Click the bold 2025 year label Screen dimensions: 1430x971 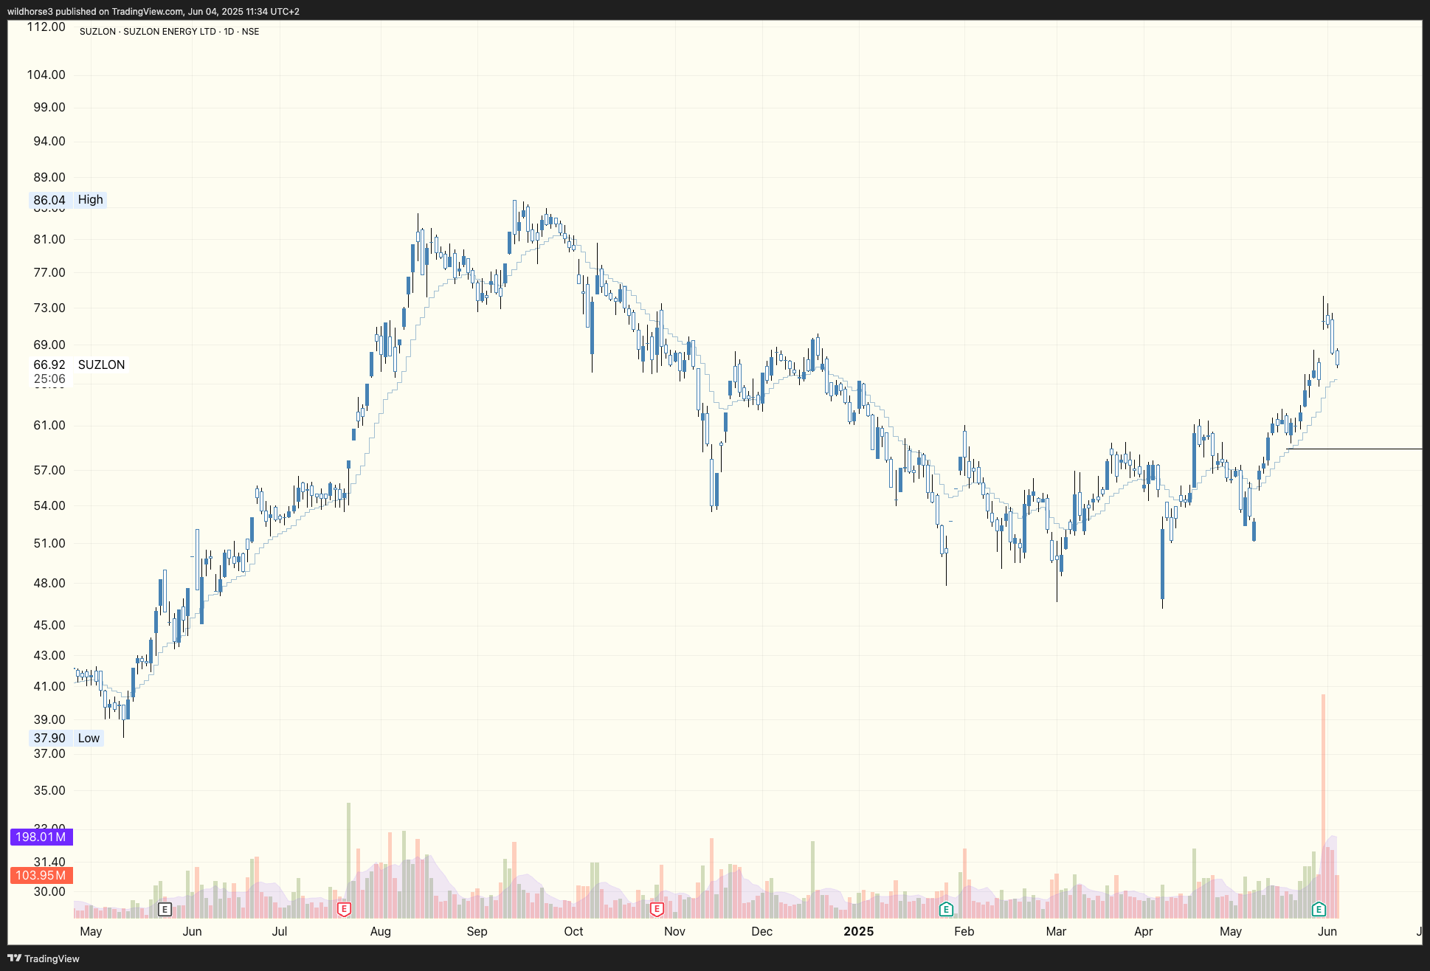click(859, 931)
